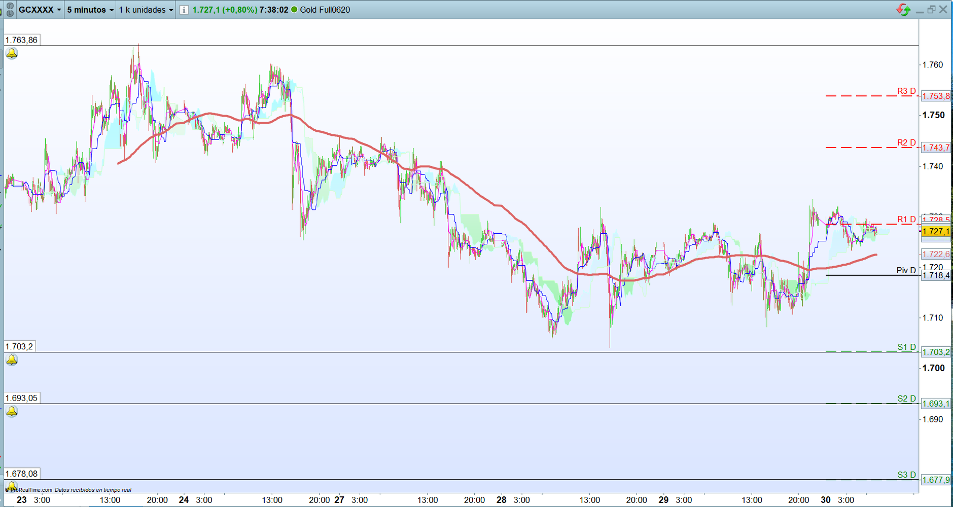This screenshot has height=507, width=953.
Task: Open the info icon beside the price
Action: click(184, 10)
